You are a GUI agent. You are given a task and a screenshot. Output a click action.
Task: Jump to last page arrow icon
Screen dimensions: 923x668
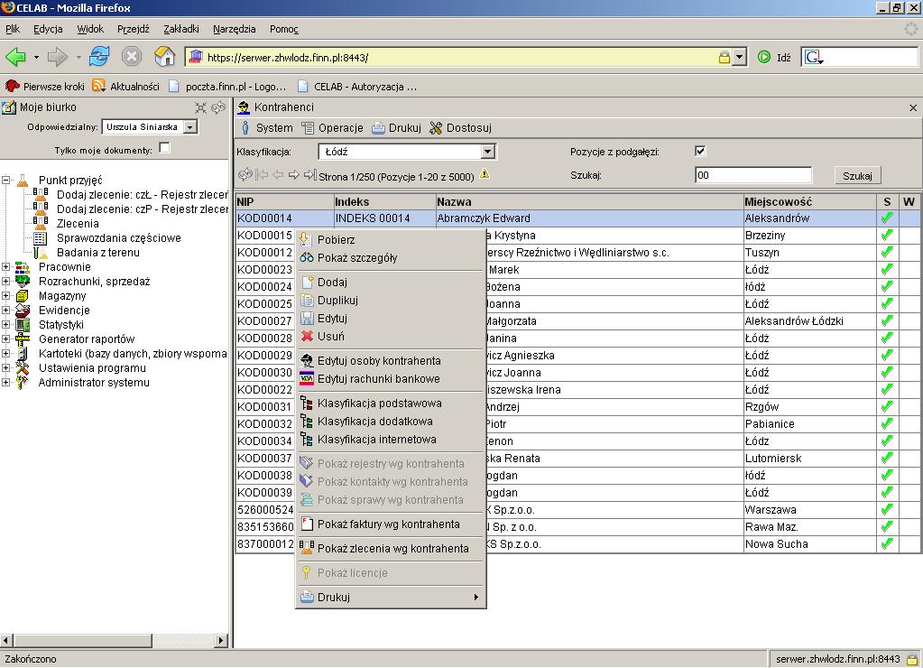(x=310, y=175)
